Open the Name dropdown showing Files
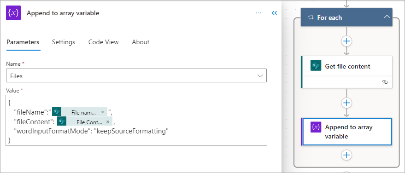The height and width of the screenshot is (173, 405). (x=136, y=75)
